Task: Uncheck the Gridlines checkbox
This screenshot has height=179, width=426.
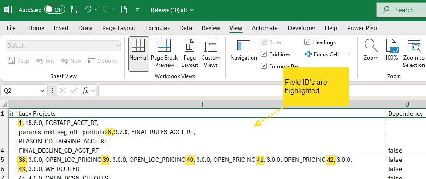Action: (x=264, y=54)
